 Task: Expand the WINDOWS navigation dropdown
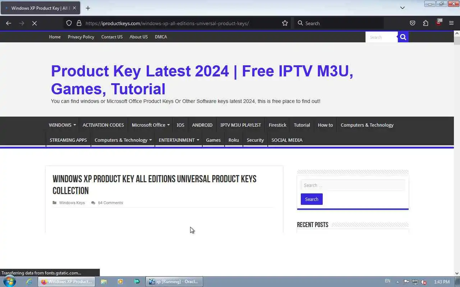click(62, 125)
